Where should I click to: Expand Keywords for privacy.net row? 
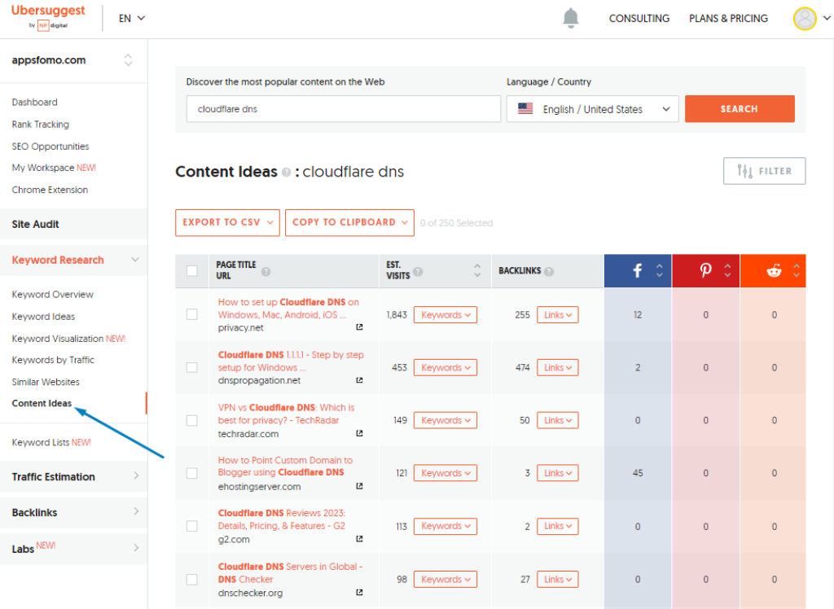[x=446, y=314]
